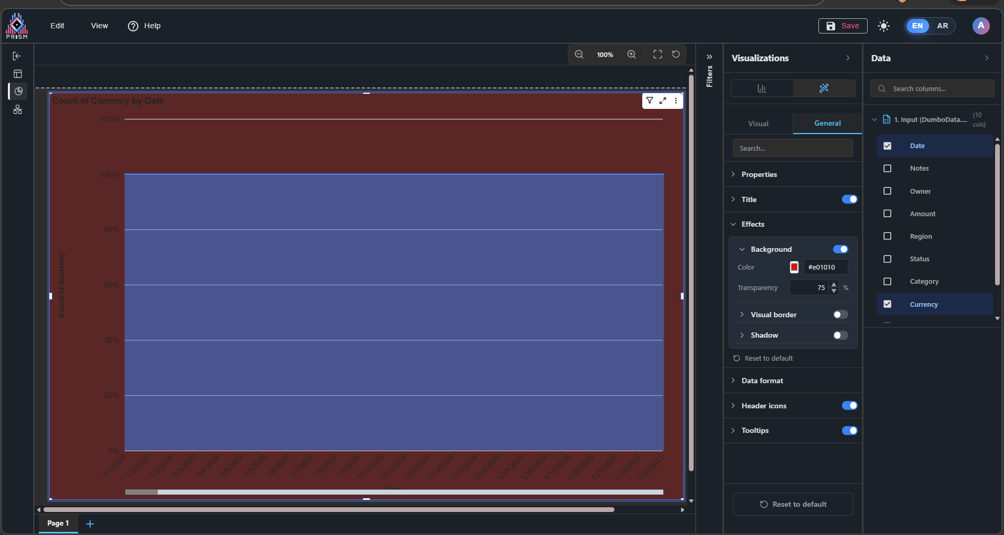Click the reset zoom refresh icon
The width and height of the screenshot is (1004, 535).
pyautogui.click(x=676, y=54)
